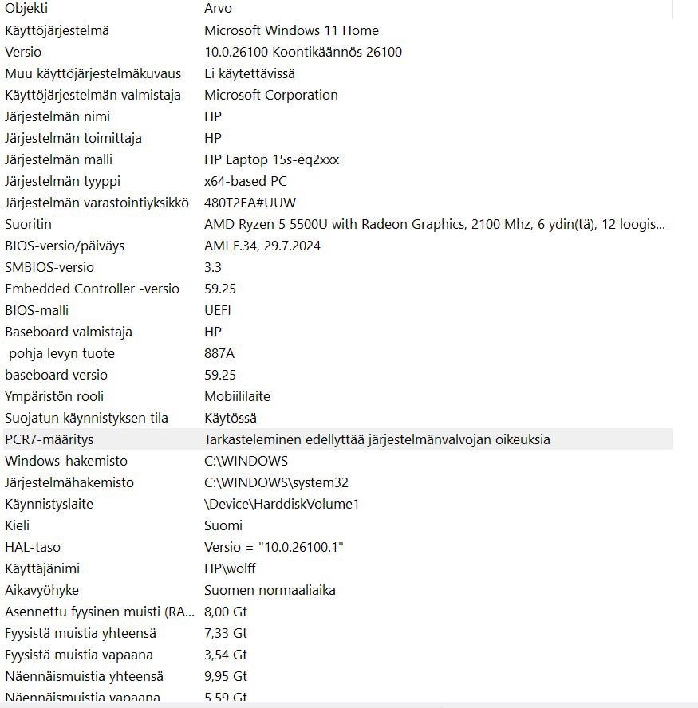Click the value 3,54 Gt
Screen dimensions: 698x708
pos(226,655)
